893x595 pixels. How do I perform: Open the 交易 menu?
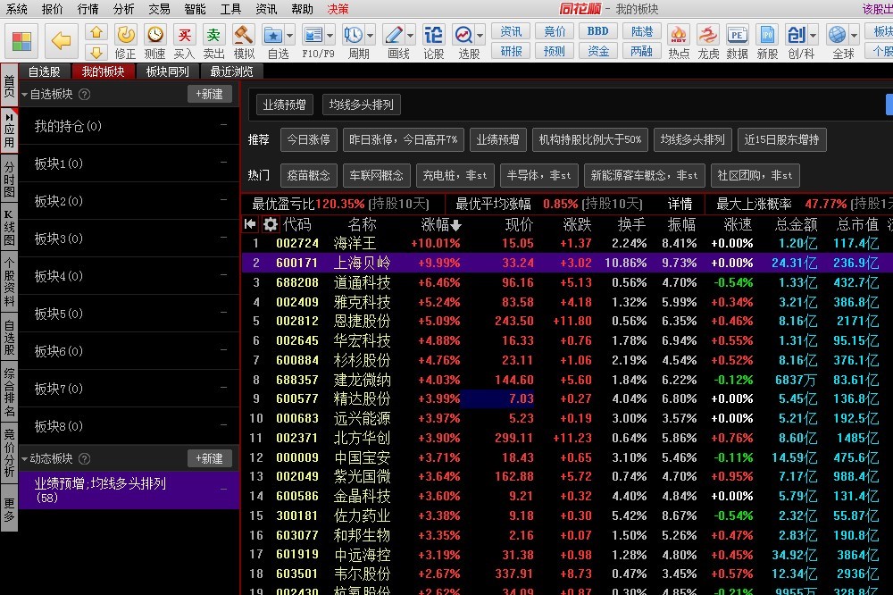(159, 9)
